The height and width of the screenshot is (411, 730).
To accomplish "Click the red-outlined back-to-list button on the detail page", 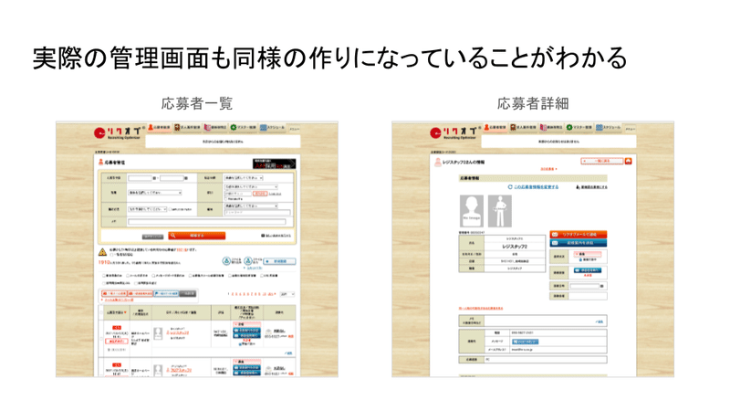I will click(601, 162).
